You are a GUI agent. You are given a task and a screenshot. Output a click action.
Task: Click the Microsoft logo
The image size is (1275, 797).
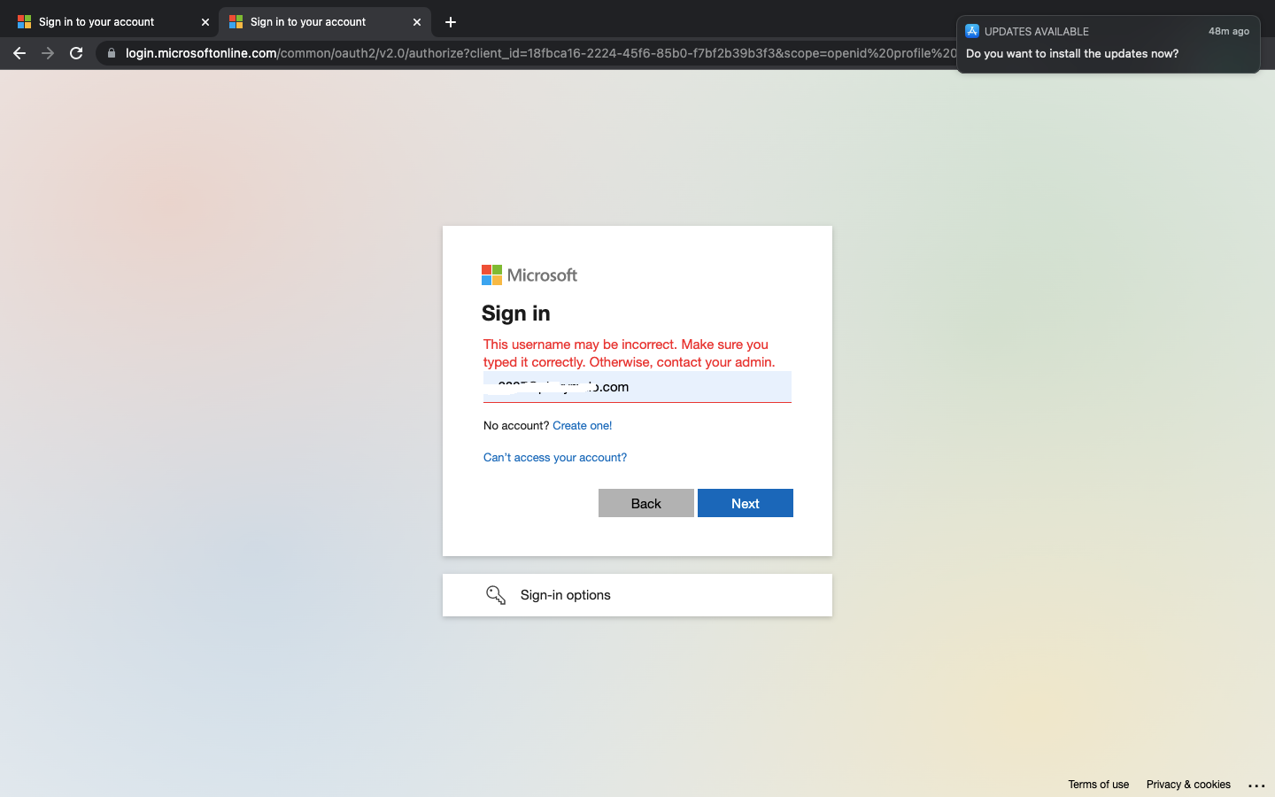(529, 275)
